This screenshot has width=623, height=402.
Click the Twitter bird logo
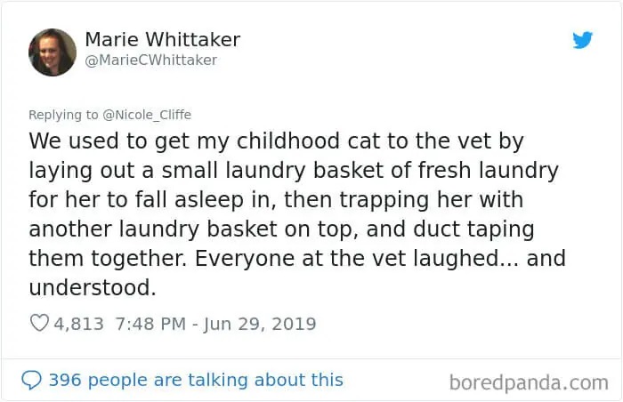pos(582,40)
